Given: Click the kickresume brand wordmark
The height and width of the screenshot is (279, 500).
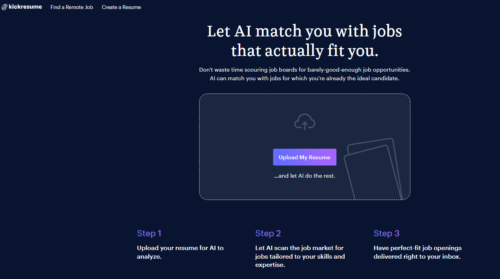Looking at the screenshot, I should 25,7.
